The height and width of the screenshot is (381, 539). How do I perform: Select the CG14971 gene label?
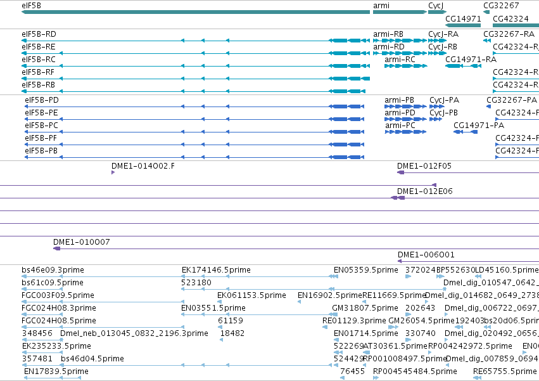463,18
